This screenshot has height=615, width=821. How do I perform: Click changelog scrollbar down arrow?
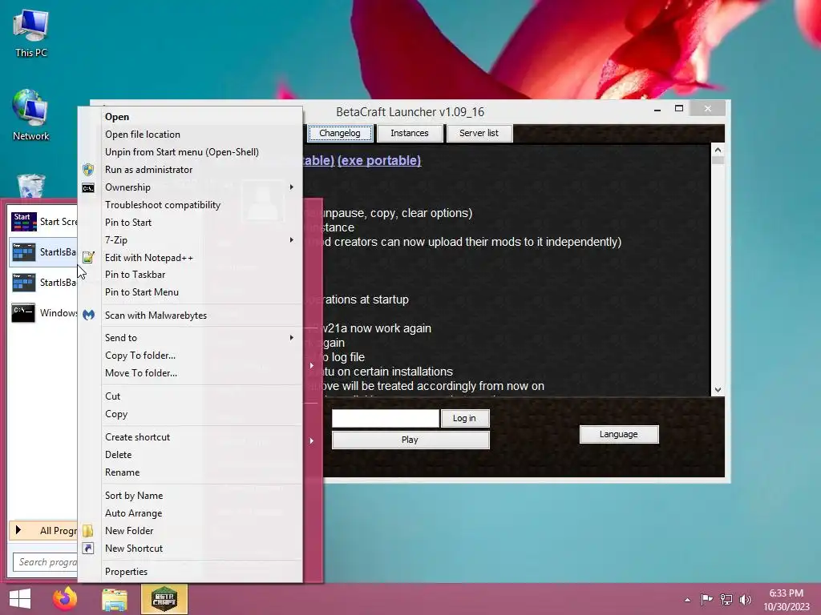(718, 390)
